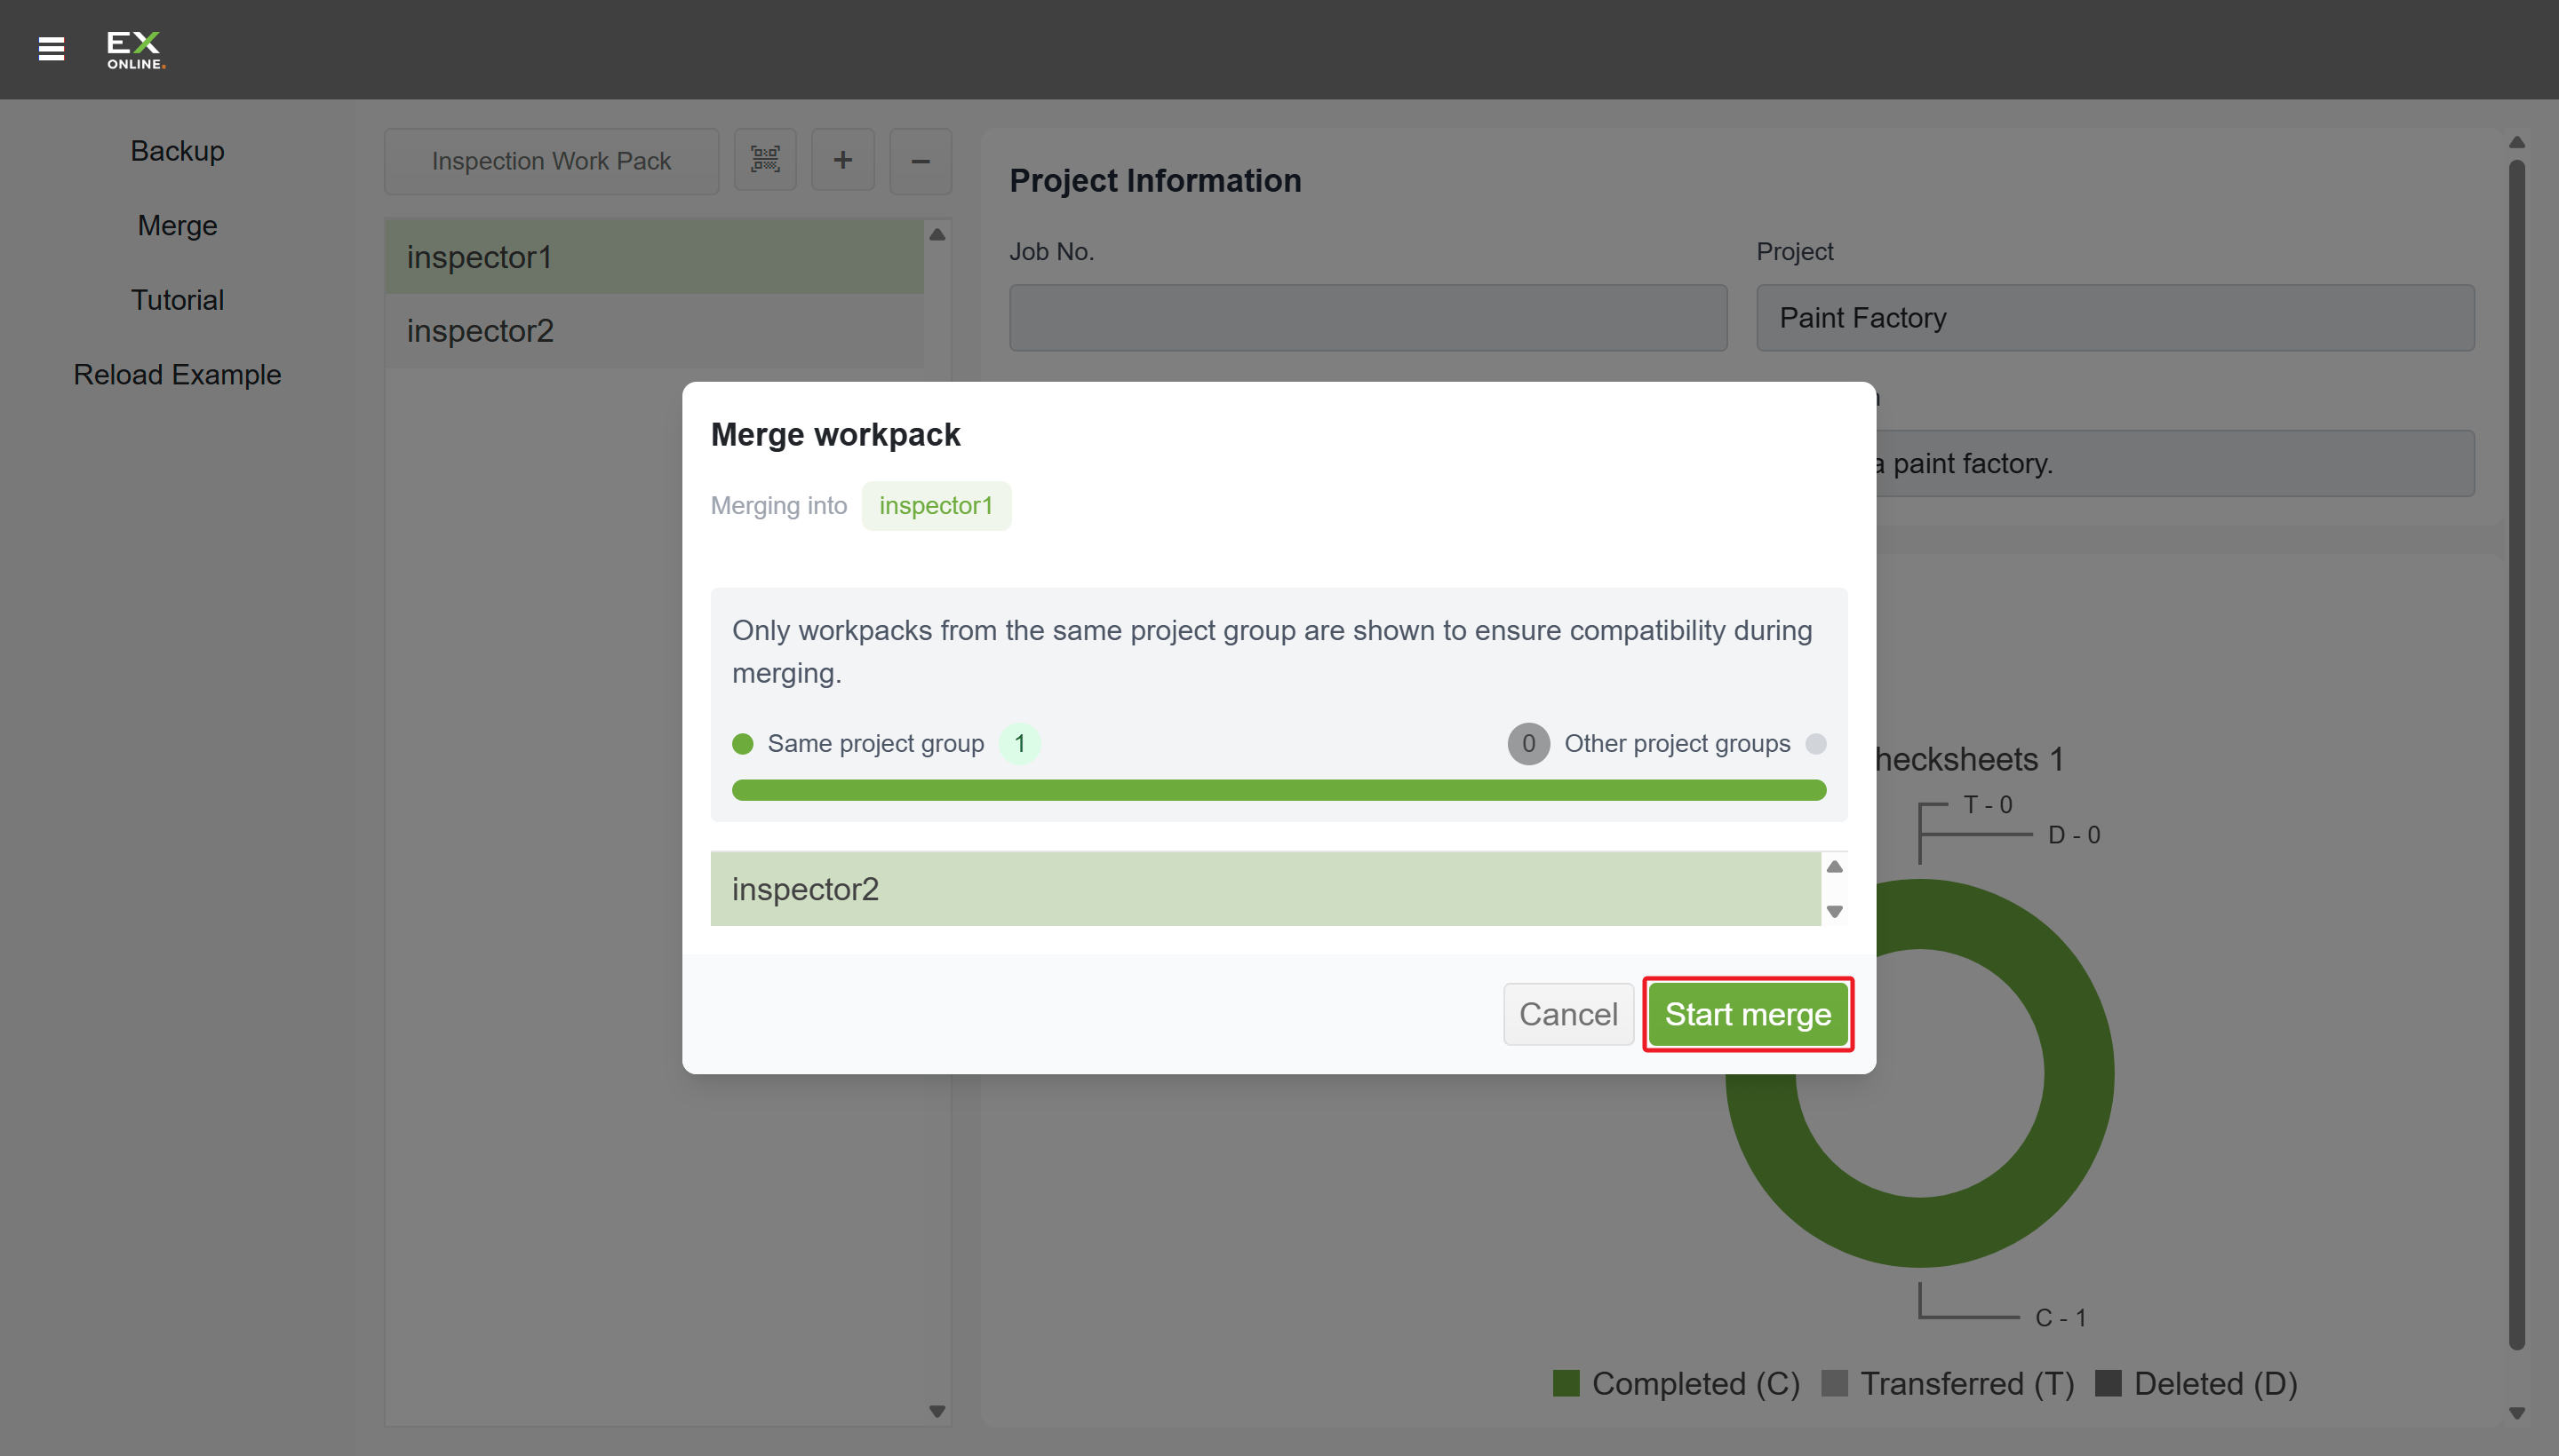Click the Merge workpack dialog title
This screenshot has width=2559, height=1456.
[834, 435]
